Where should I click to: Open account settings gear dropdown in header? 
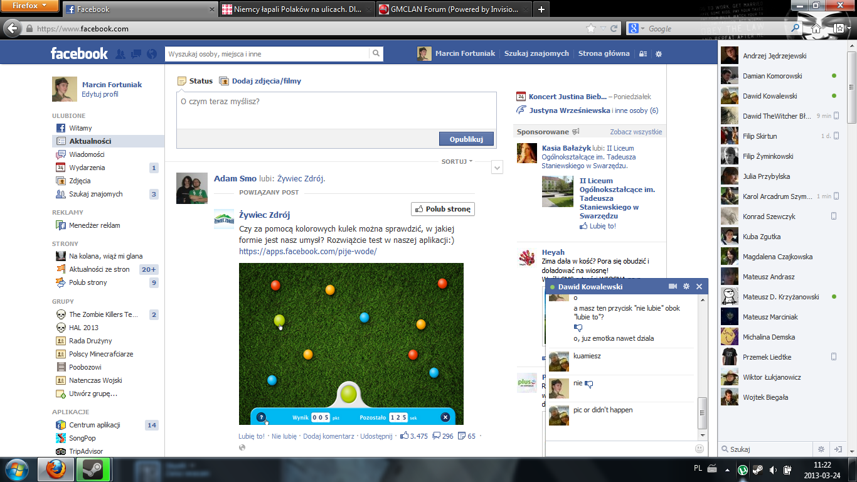coord(659,54)
